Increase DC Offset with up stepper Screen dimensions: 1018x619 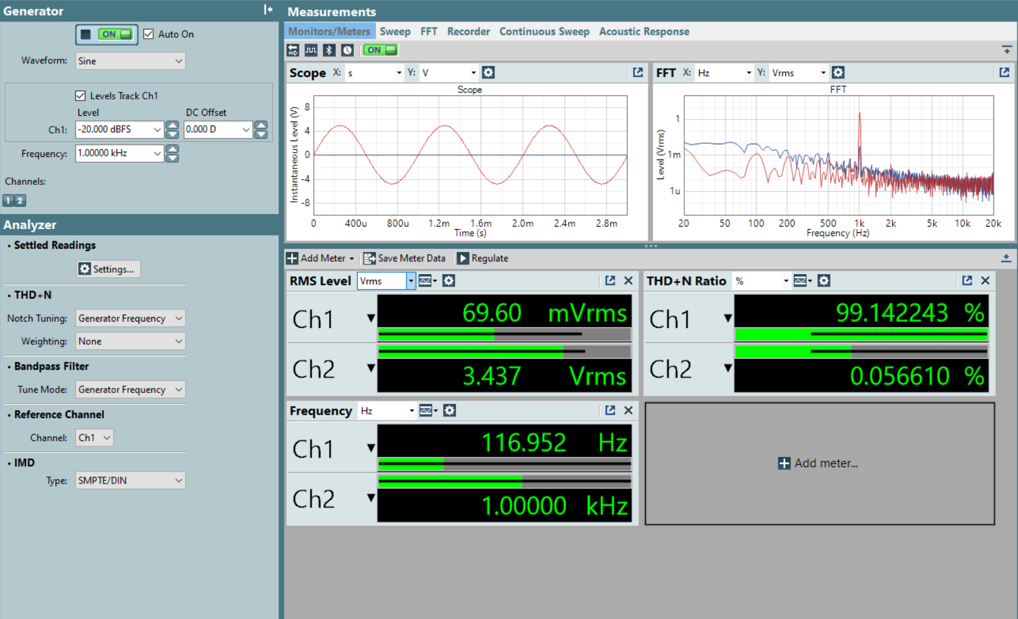point(261,125)
